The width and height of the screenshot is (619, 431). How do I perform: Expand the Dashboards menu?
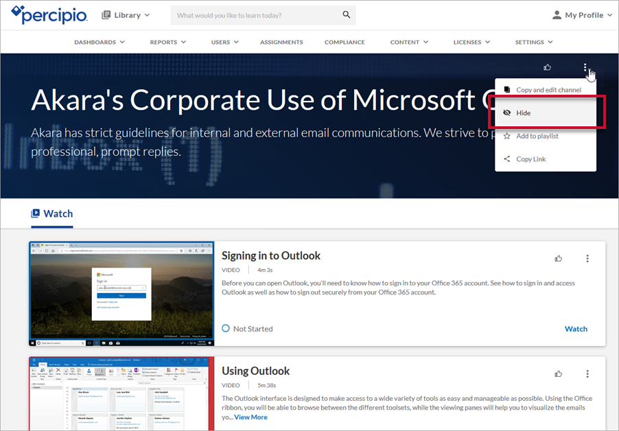100,43
